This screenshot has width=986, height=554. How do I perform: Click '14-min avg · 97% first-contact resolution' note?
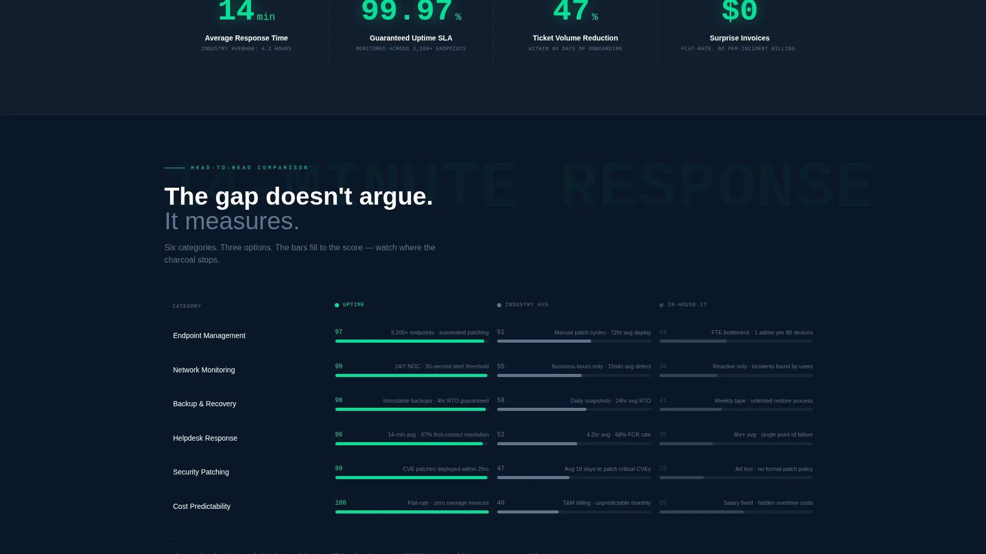pyautogui.click(x=438, y=434)
